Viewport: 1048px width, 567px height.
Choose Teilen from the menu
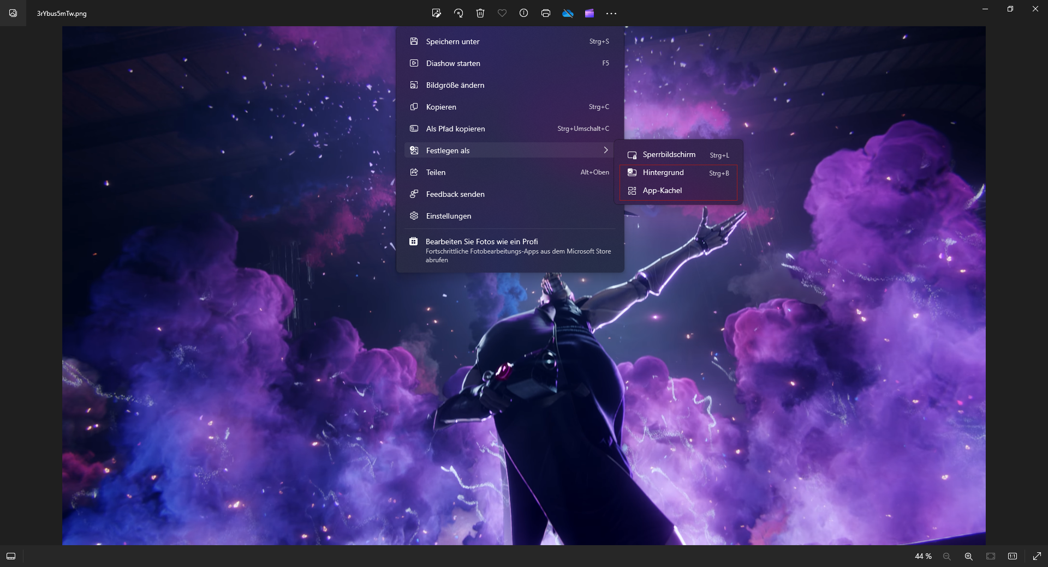510,172
